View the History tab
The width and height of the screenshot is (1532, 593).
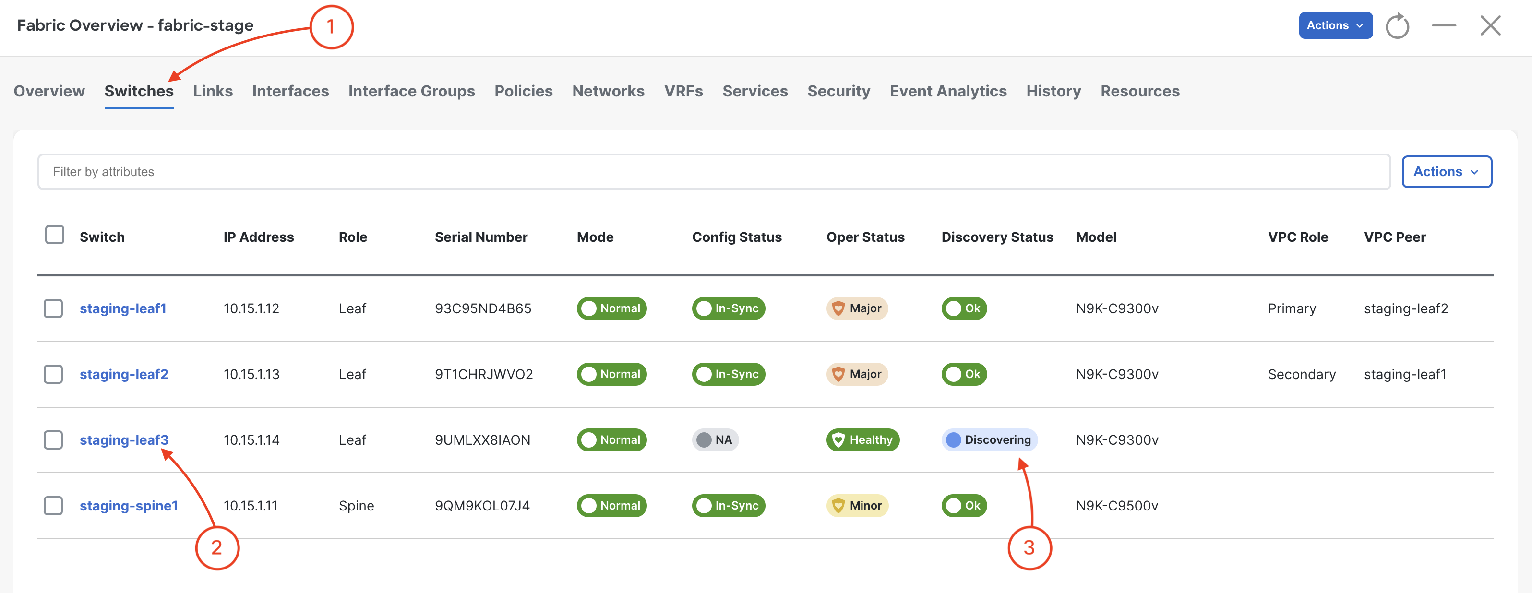point(1053,91)
